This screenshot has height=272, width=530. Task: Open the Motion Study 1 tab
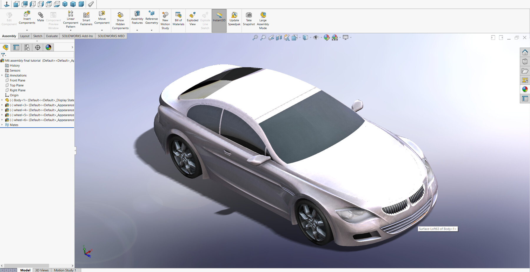(65, 270)
